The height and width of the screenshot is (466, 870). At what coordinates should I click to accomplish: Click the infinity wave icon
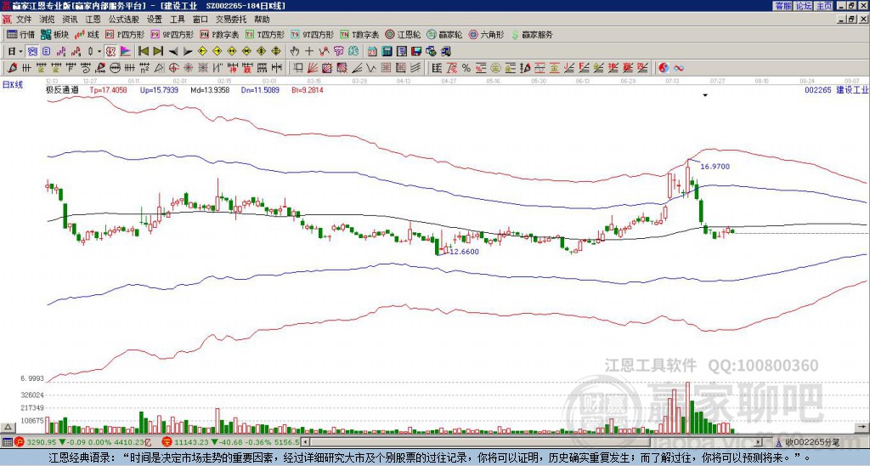coord(679,68)
